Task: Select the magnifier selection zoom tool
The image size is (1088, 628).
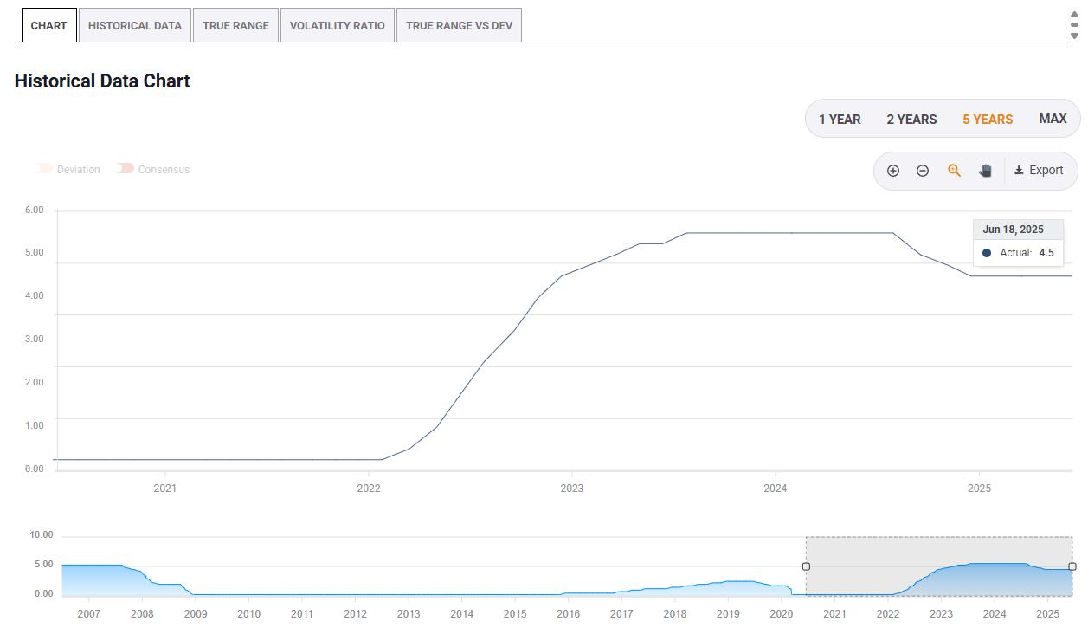Action: point(954,171)
